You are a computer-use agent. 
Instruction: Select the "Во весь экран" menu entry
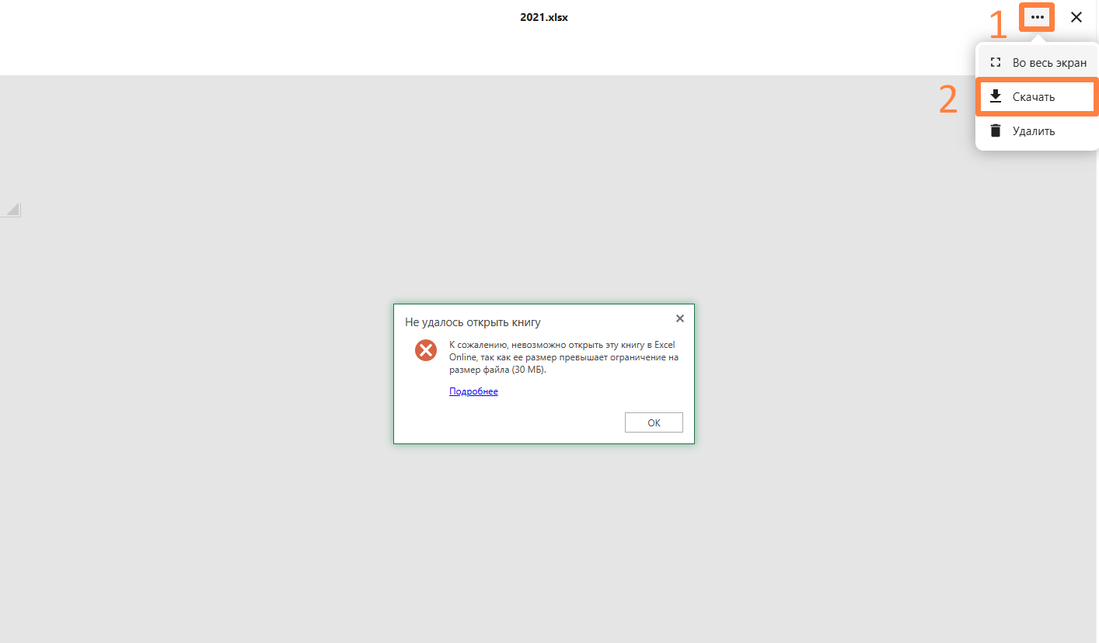coord(1048,63)
